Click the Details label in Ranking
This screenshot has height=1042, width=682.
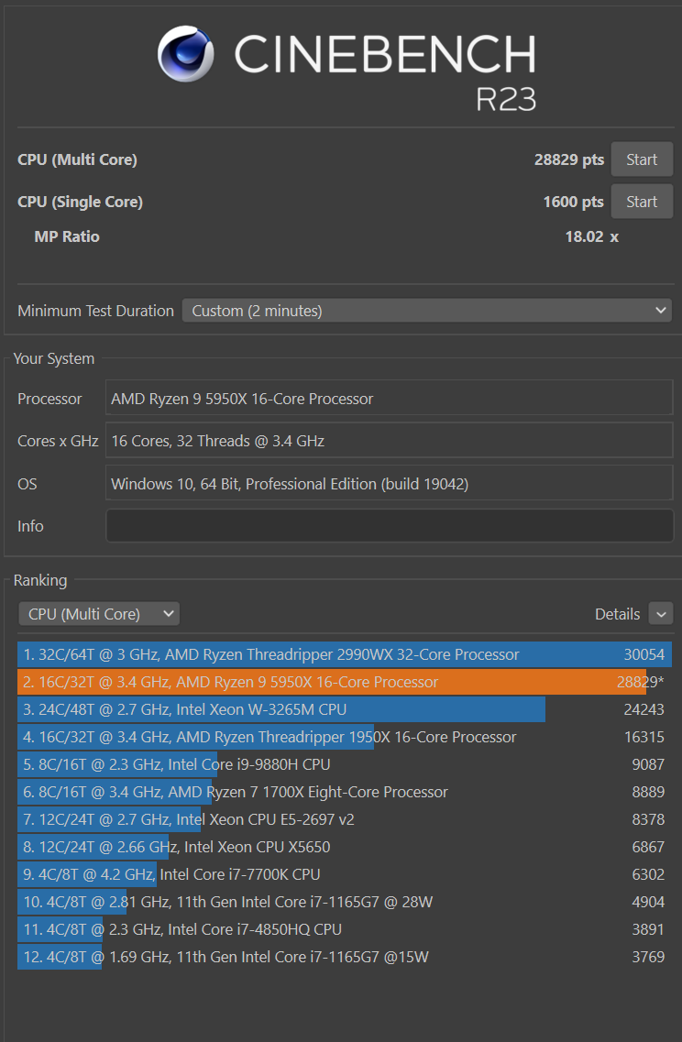pos(617,614)
